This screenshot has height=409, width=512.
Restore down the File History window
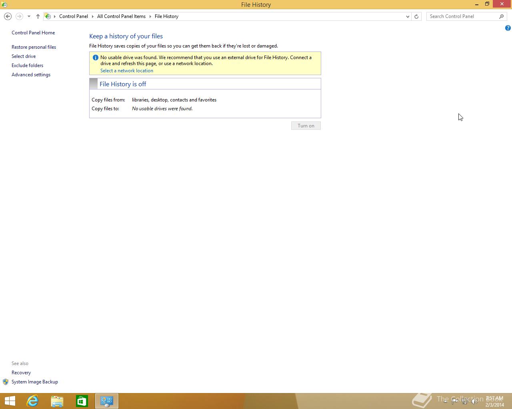[487, 4]
